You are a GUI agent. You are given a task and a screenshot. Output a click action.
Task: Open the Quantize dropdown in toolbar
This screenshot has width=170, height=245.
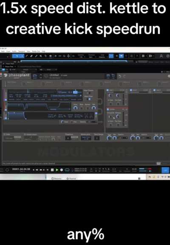click(x=81, y=56)
